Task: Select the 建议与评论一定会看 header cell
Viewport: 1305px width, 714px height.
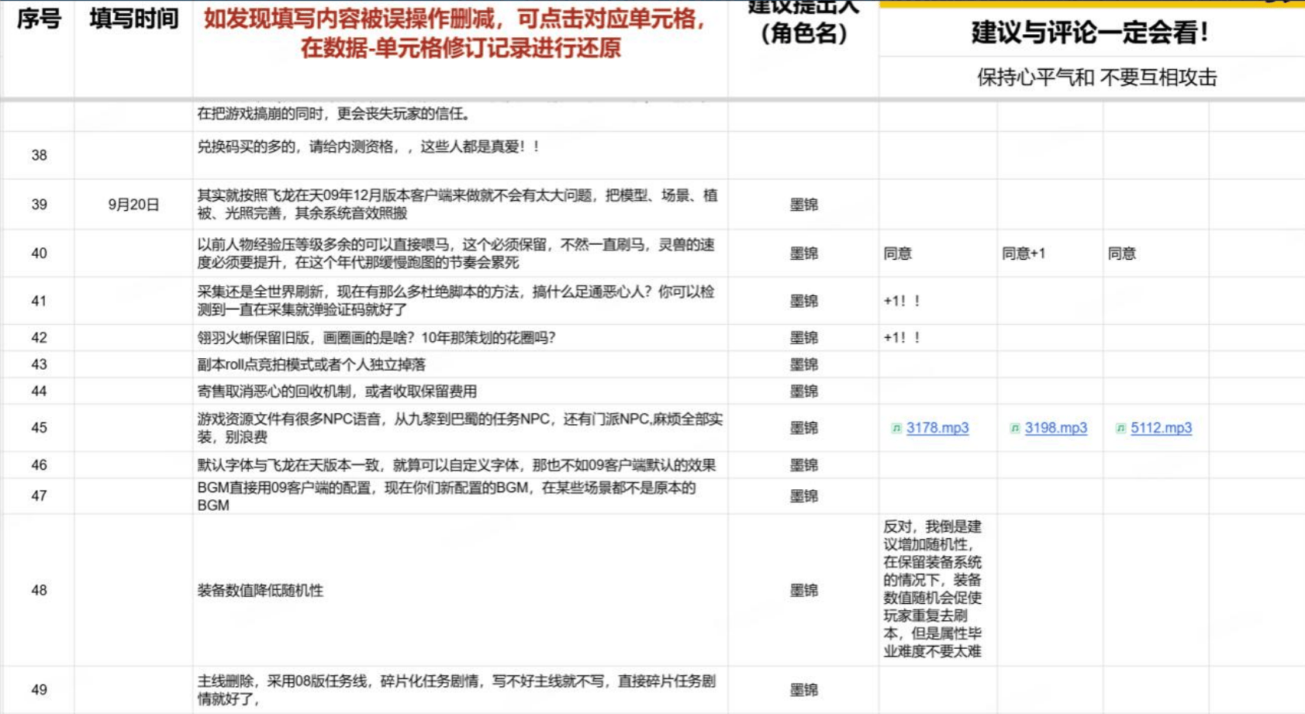Action: click(1091, 33)
